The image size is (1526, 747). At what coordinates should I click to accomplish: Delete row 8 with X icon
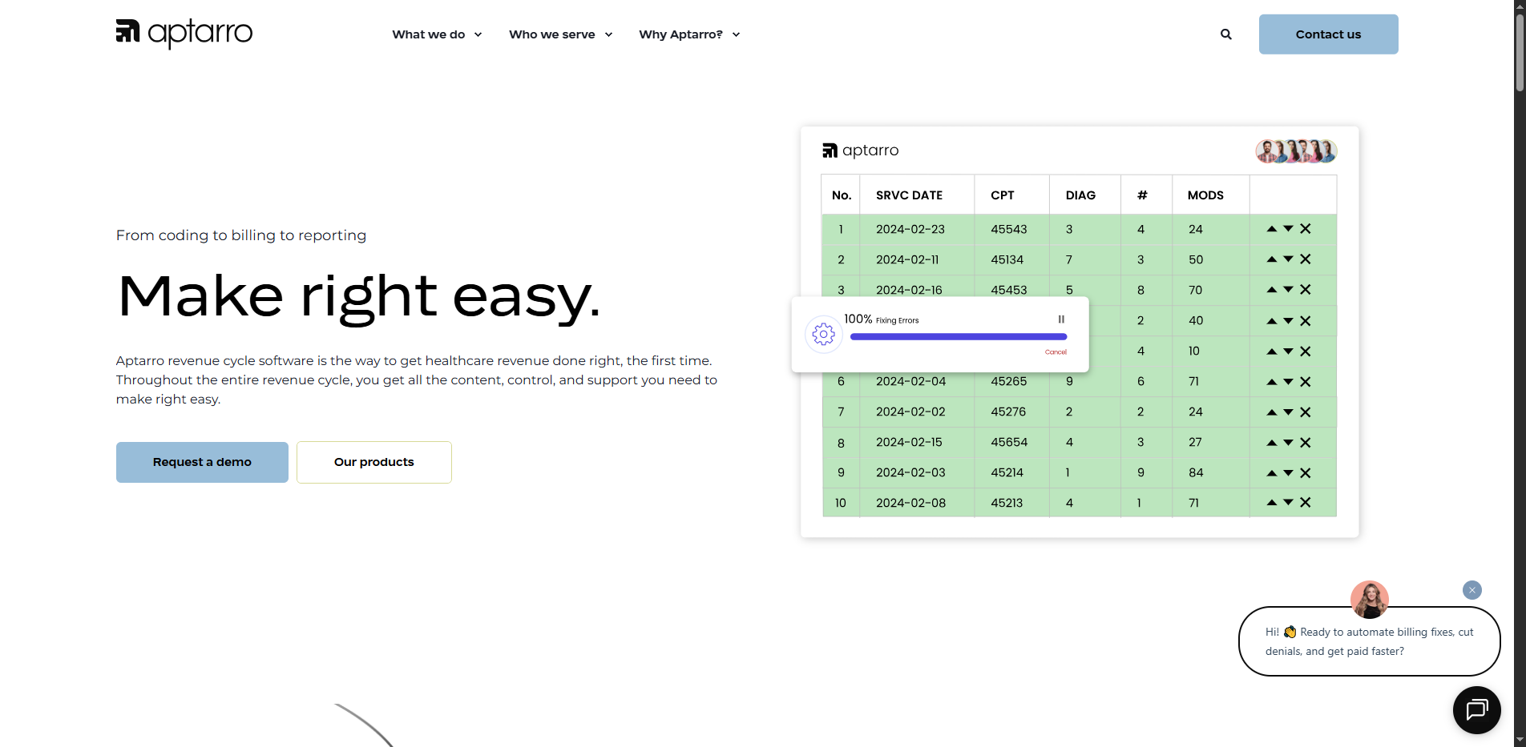[1306, 443]
